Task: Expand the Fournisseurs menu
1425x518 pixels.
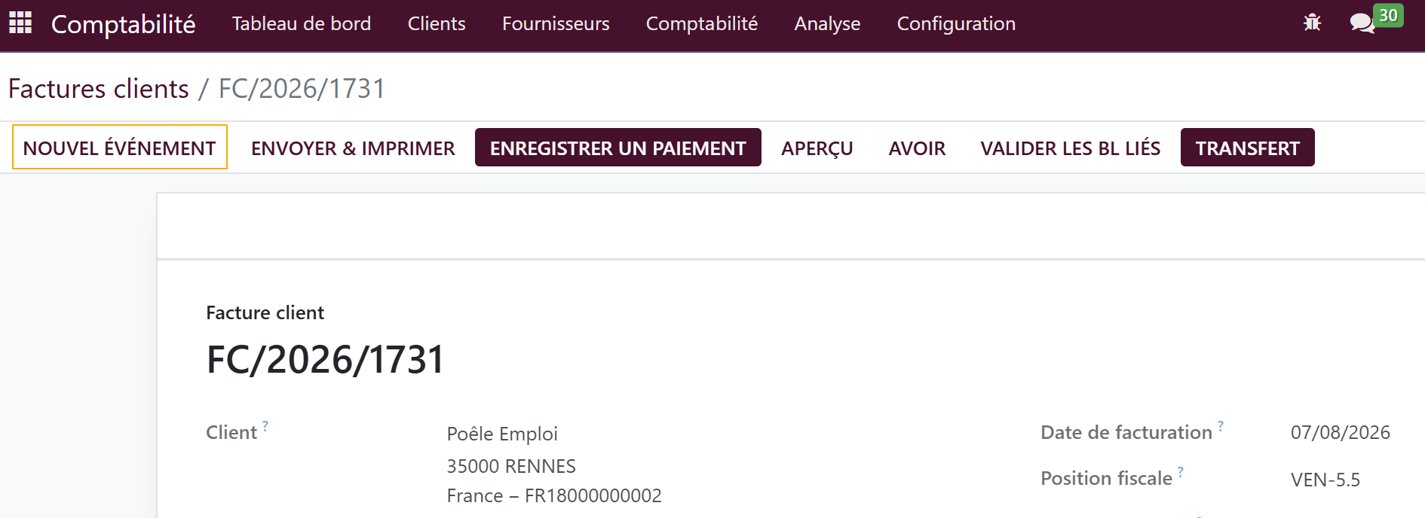Action: click(x=556, y=23)
